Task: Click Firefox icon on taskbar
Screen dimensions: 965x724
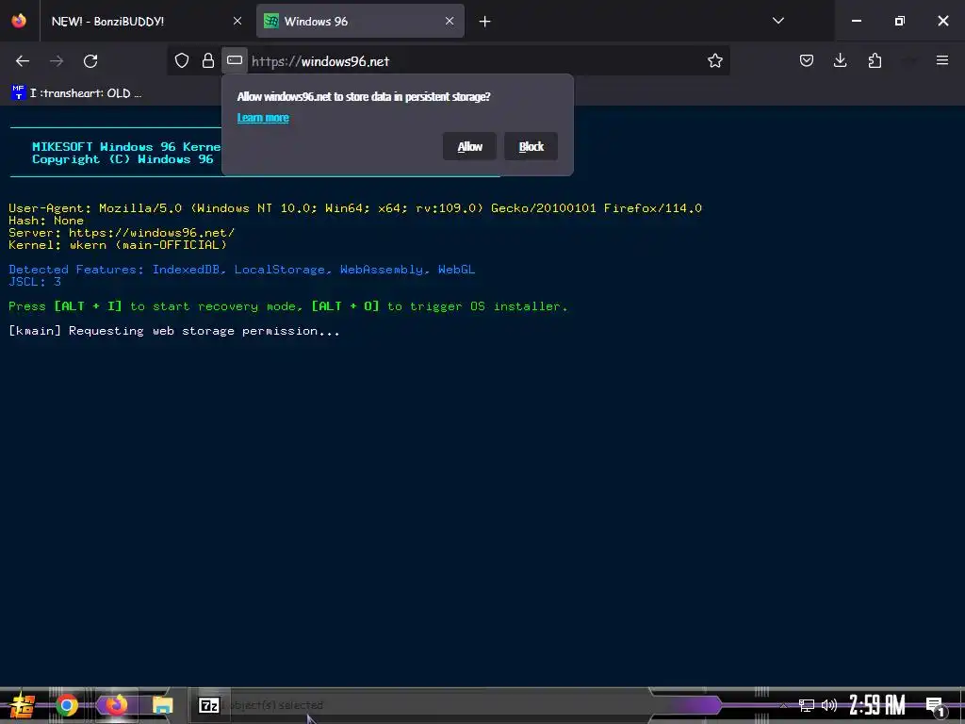Action: point(116,705)
